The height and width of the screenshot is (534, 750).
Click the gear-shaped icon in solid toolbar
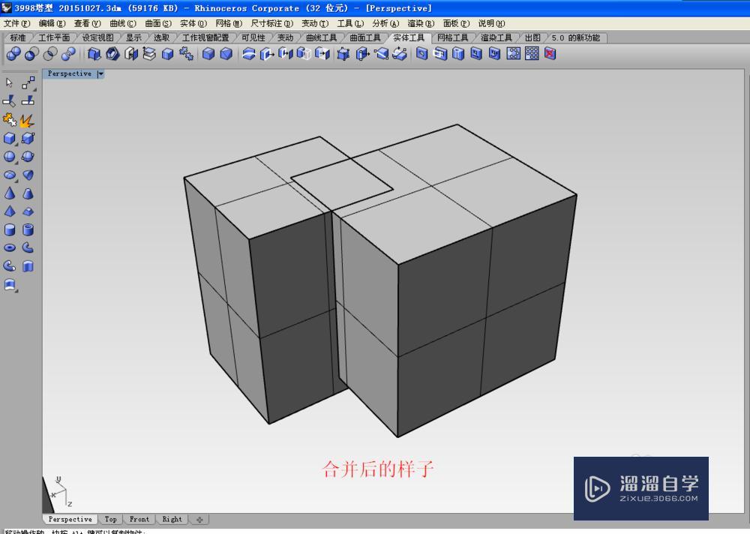point(186,54)
